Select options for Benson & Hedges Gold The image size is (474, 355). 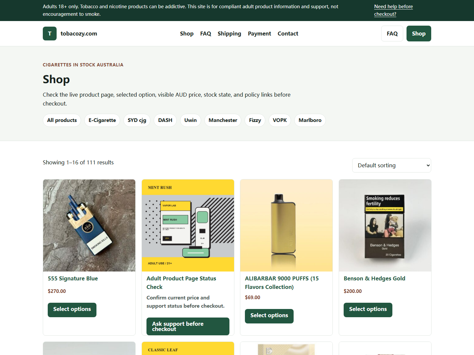[x=368, y=310]
